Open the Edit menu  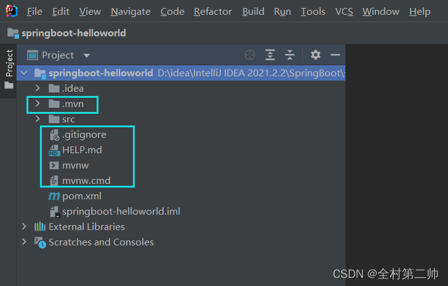61,12
